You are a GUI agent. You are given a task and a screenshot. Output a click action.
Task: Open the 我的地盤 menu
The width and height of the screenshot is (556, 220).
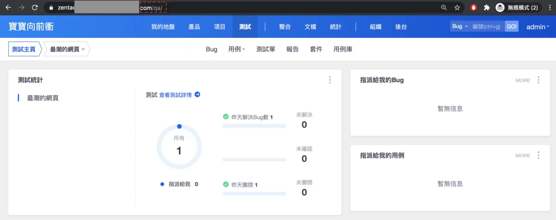click(x=163, y=27)
